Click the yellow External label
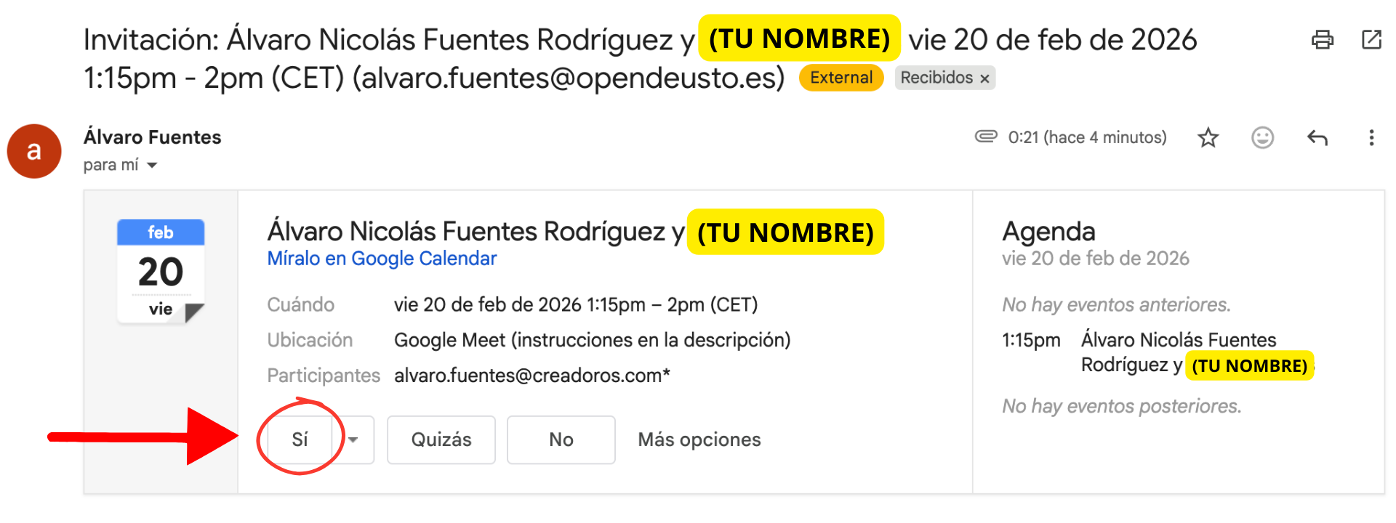The image size is (1396, 523). click(841, 78)
